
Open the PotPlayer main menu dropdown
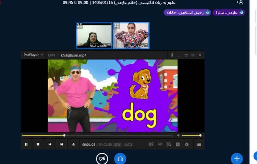click(x=33, y=55)
